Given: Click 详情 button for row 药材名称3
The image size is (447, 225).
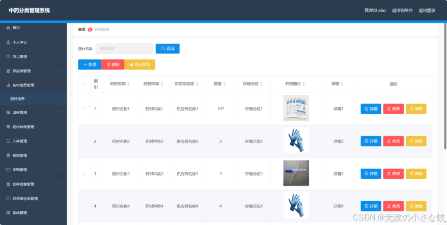Looking at the screenshot, I should click(x=371, y=174).
